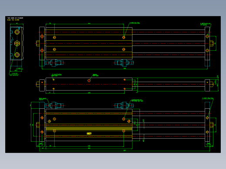Select the end-view profile with three yellow circles

click(17, 43)
